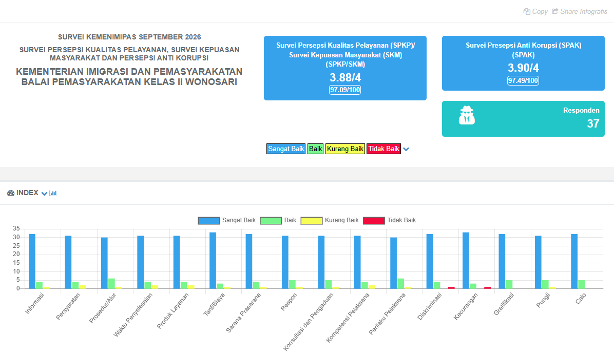Click the Kompetensi Pelaksana axis label
614x358 pixels.
pos(348,318)
